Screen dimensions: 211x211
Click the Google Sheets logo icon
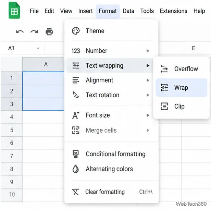click(x=14, y=10)
